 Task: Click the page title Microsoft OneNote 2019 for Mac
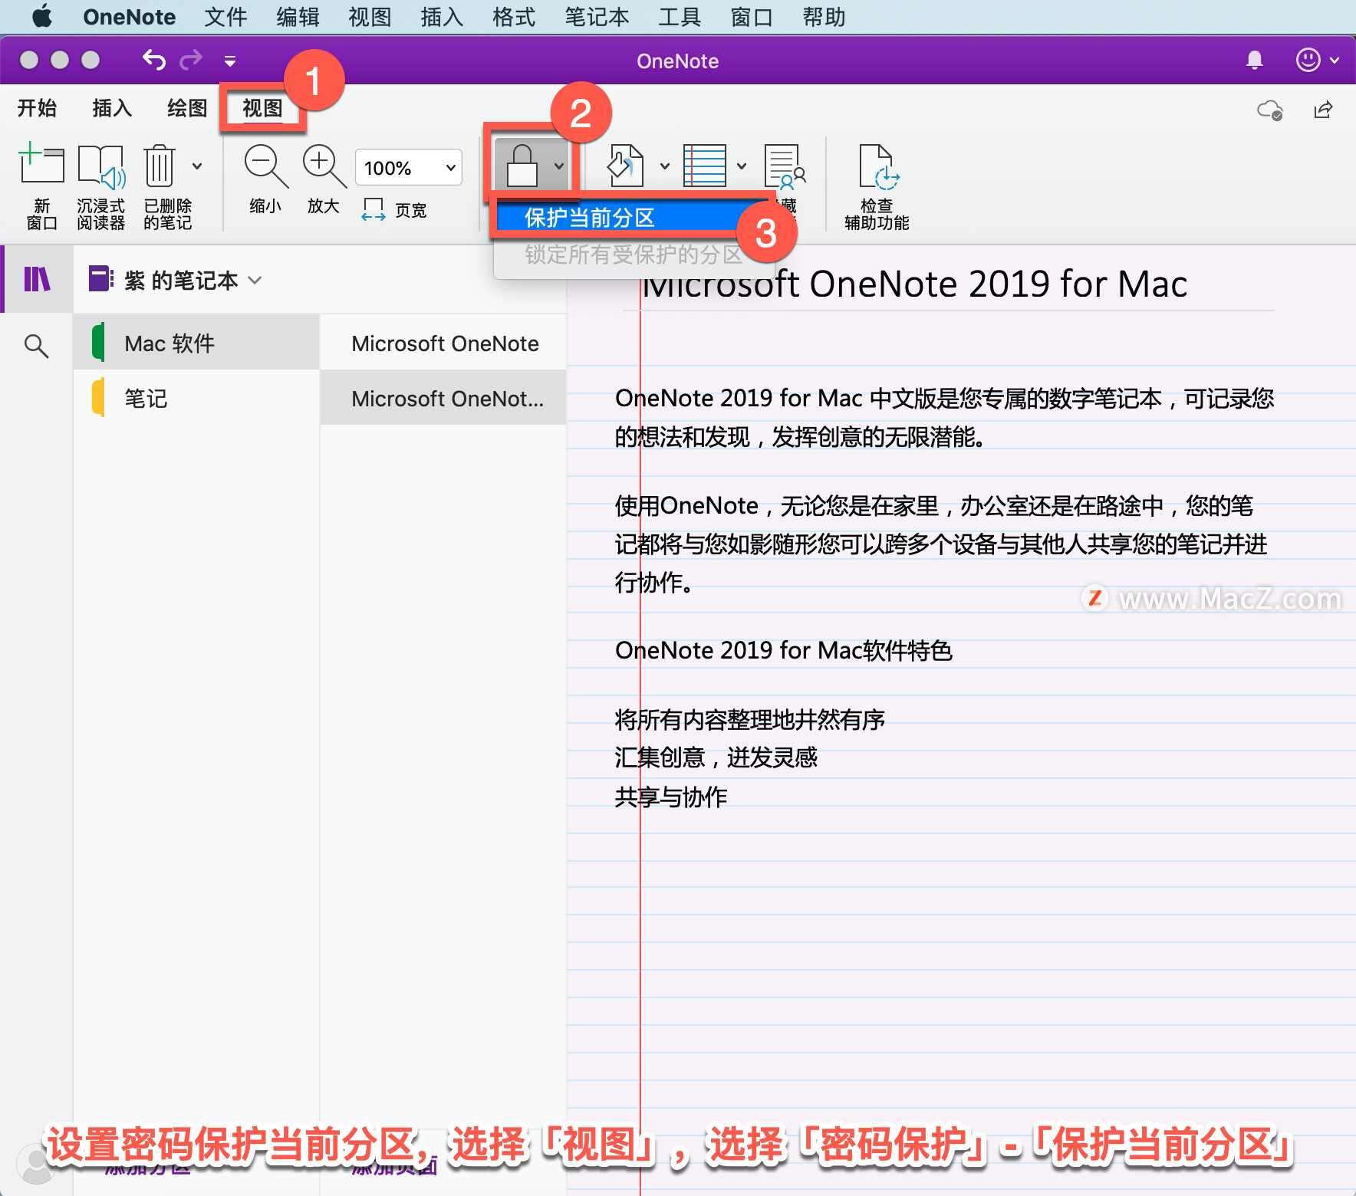[914, 284]
